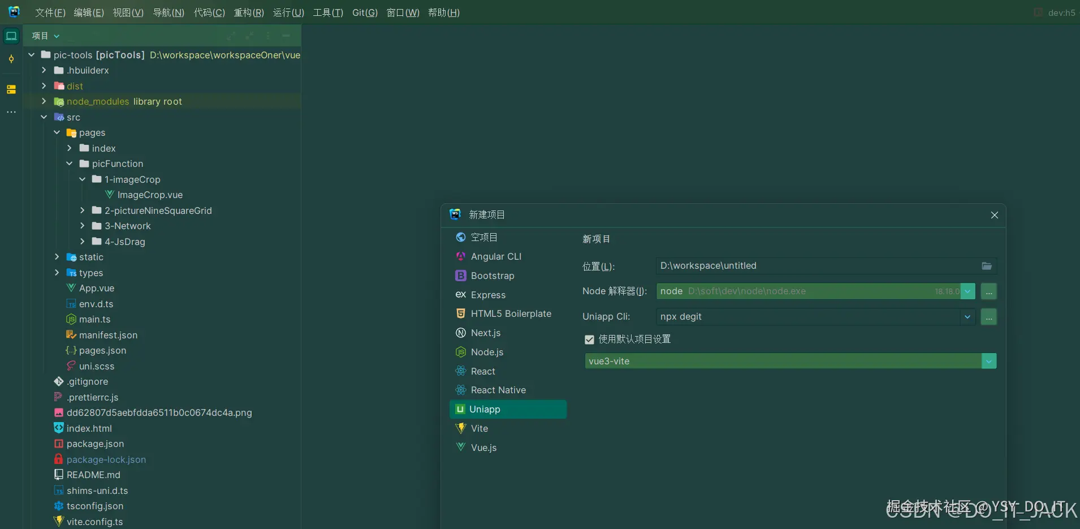
Task: Select manifest.json in the project tree
Action: pyautogui.click(x=108, y=335)
